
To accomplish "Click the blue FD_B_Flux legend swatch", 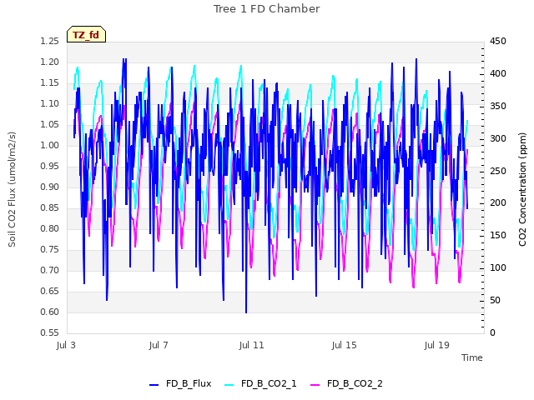I will pos(154,385).
